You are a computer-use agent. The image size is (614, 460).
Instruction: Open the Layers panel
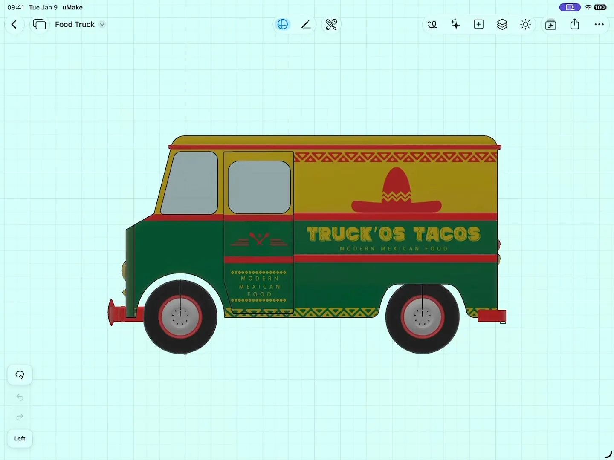[x=502, y=25]
